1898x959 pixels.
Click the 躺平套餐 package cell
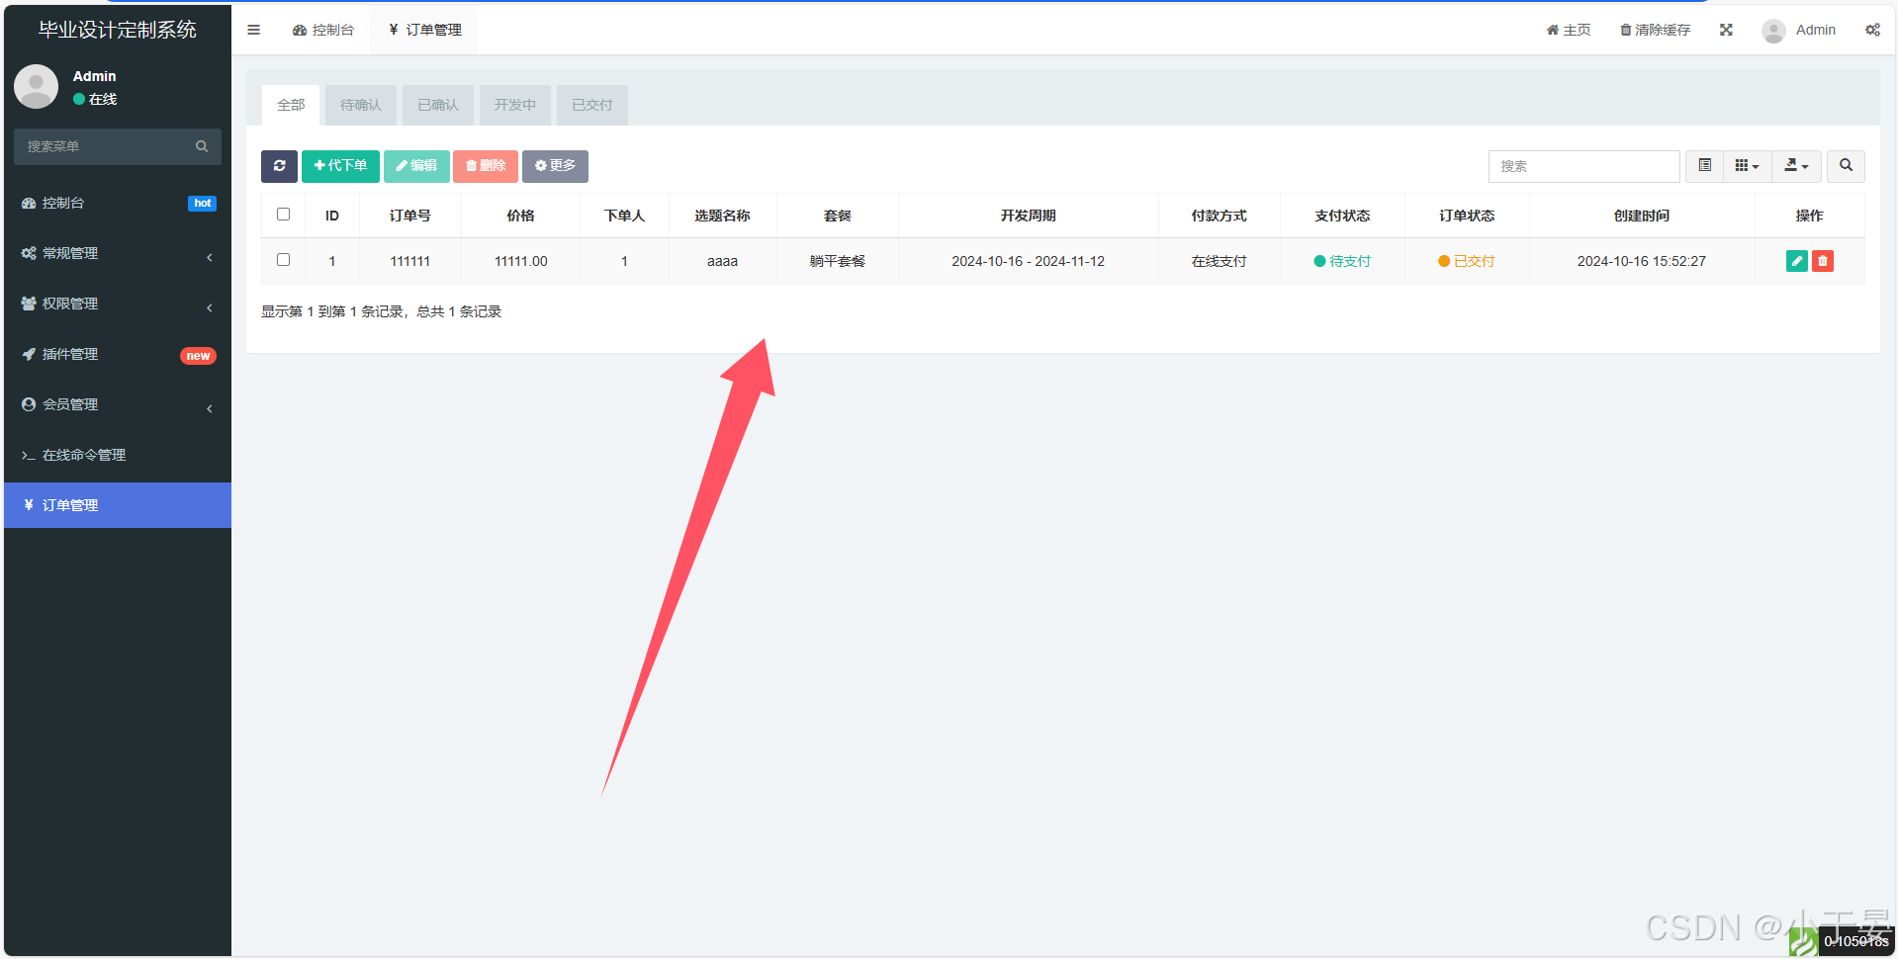tap(838, 261)
